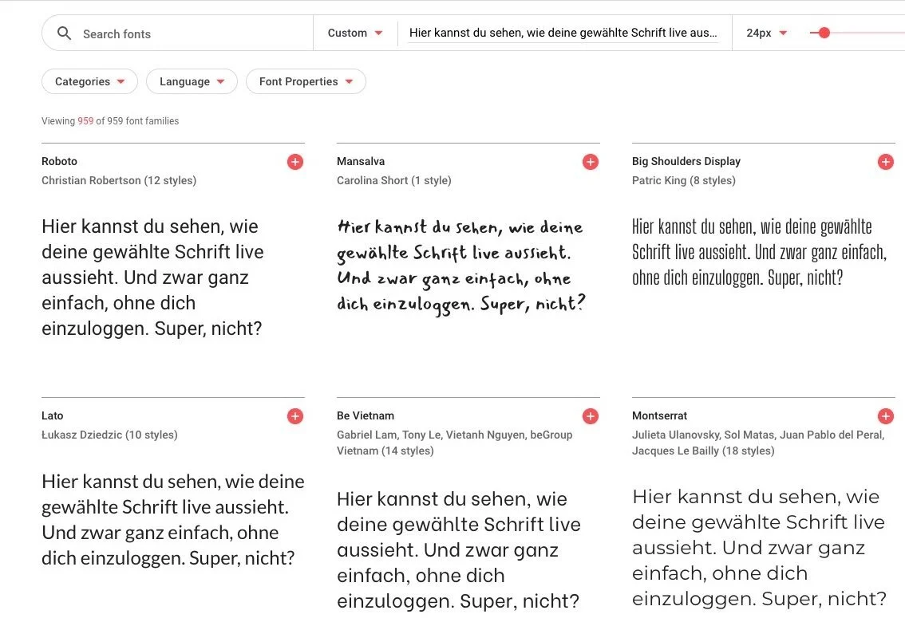
Task: Click 'Christian Robertson (12 styles)' text
Action: [x=119, y=180]
